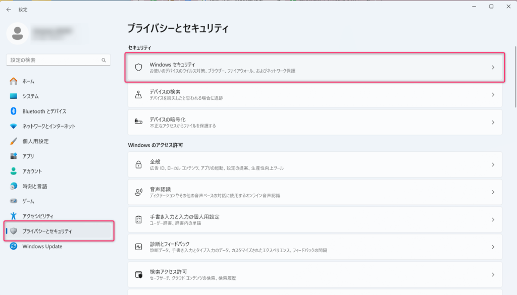Screen dimensions: 517x295
Task: Click the プライバシーとセキュリティ shield icon in sidebar
Action: [x=14, y=231]
